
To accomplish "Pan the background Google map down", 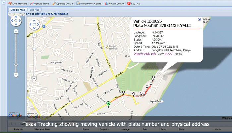I will pos(16,24).
